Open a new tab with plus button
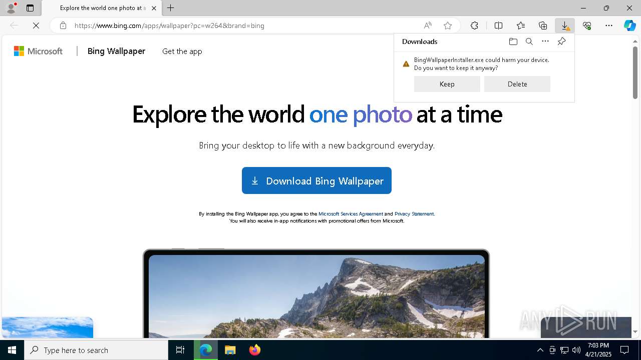This screenshot has width=641, height=360. click(171, 8)
